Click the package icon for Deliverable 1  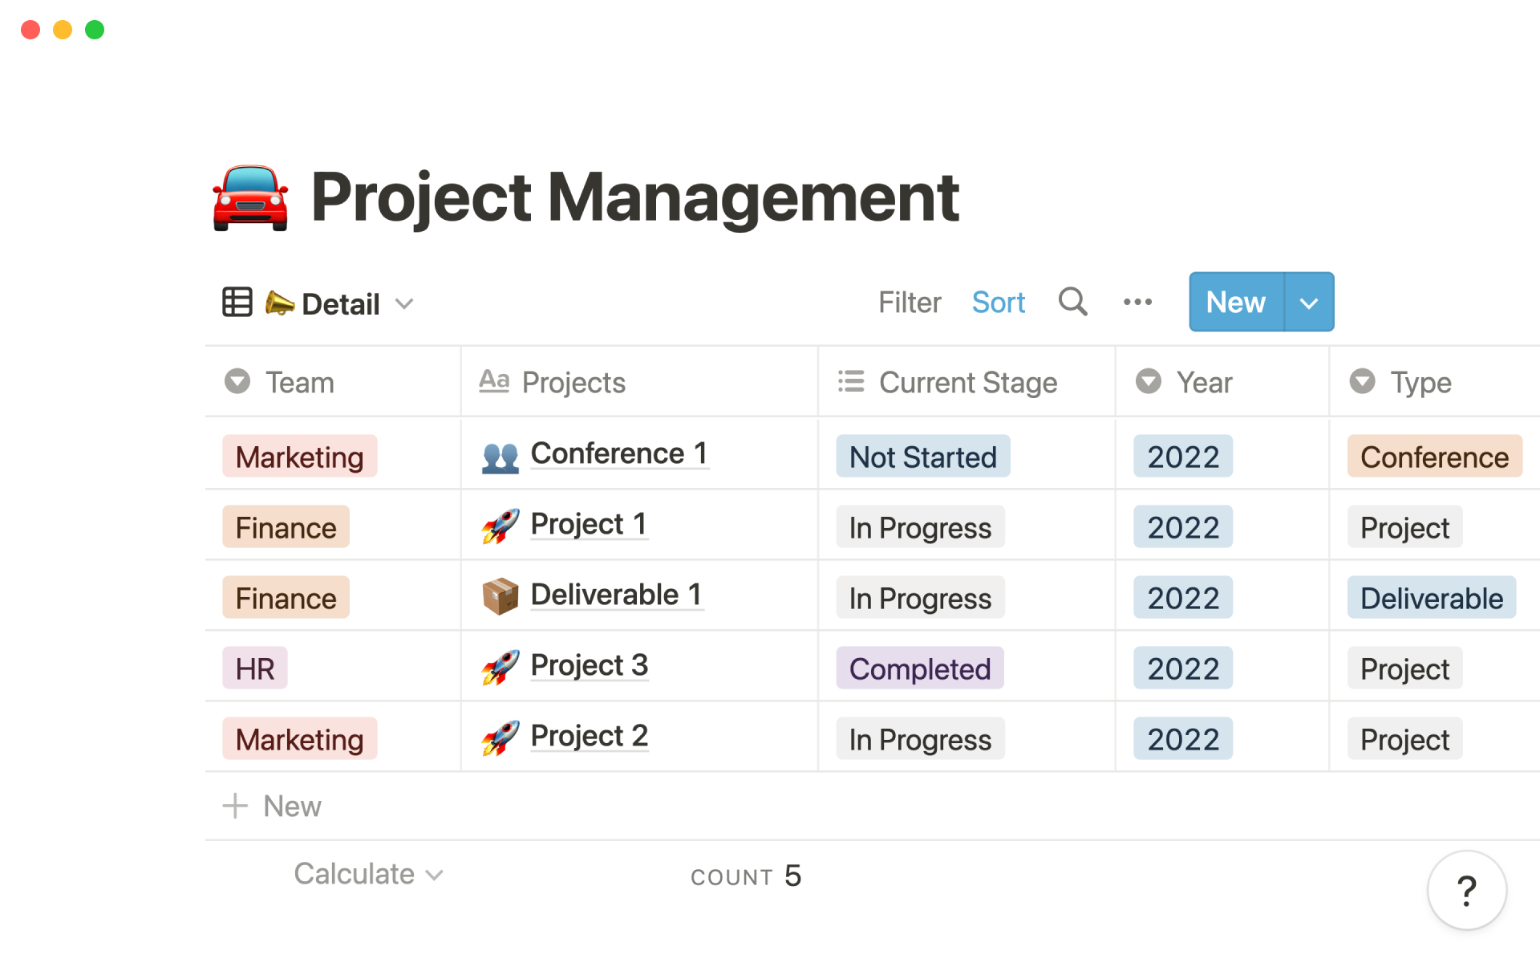[x=500, y=596]
